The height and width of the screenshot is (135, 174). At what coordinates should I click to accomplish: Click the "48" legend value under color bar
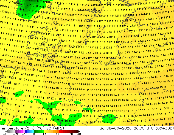pyautogui.click(x=79, y=134)
